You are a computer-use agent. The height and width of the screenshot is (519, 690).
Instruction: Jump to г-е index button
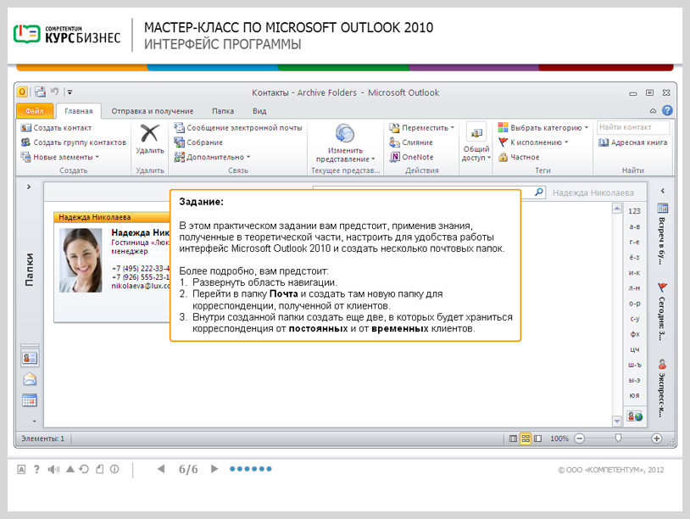click(x=634, y=242)
